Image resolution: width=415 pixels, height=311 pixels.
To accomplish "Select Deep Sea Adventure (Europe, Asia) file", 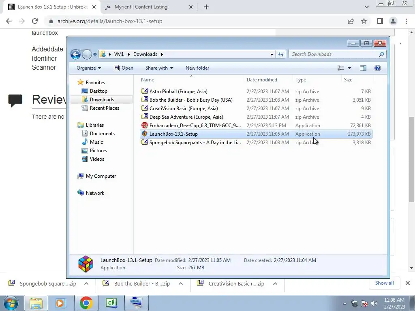I will pos(256,117).
